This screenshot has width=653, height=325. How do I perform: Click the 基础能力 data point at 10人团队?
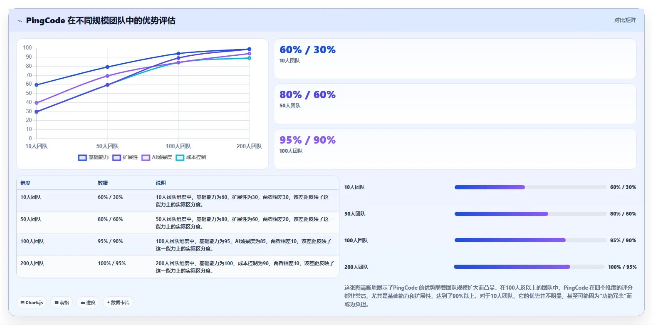(x=37, y=85)
